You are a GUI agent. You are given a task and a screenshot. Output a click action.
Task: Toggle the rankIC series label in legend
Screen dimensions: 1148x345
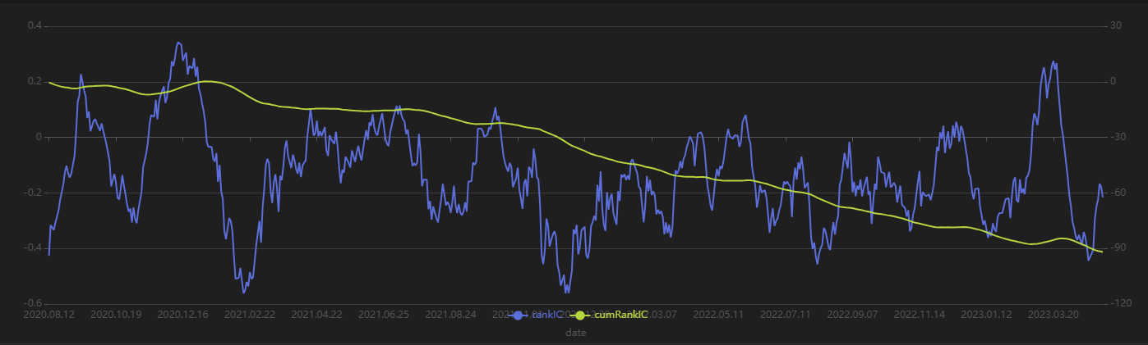point(547,315)
